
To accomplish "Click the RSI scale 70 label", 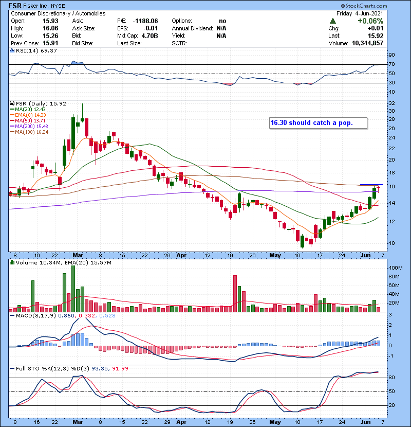I will tap(391, 64).
